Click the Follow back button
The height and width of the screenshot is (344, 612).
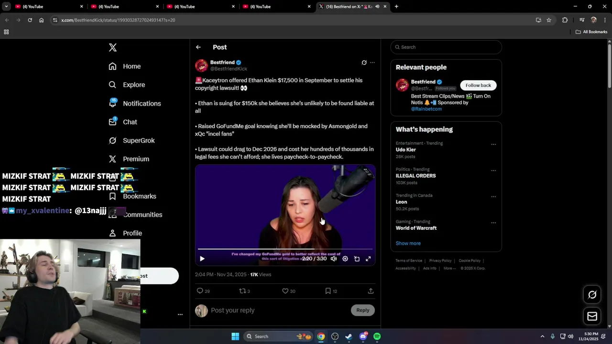click(x=478, y=85)
